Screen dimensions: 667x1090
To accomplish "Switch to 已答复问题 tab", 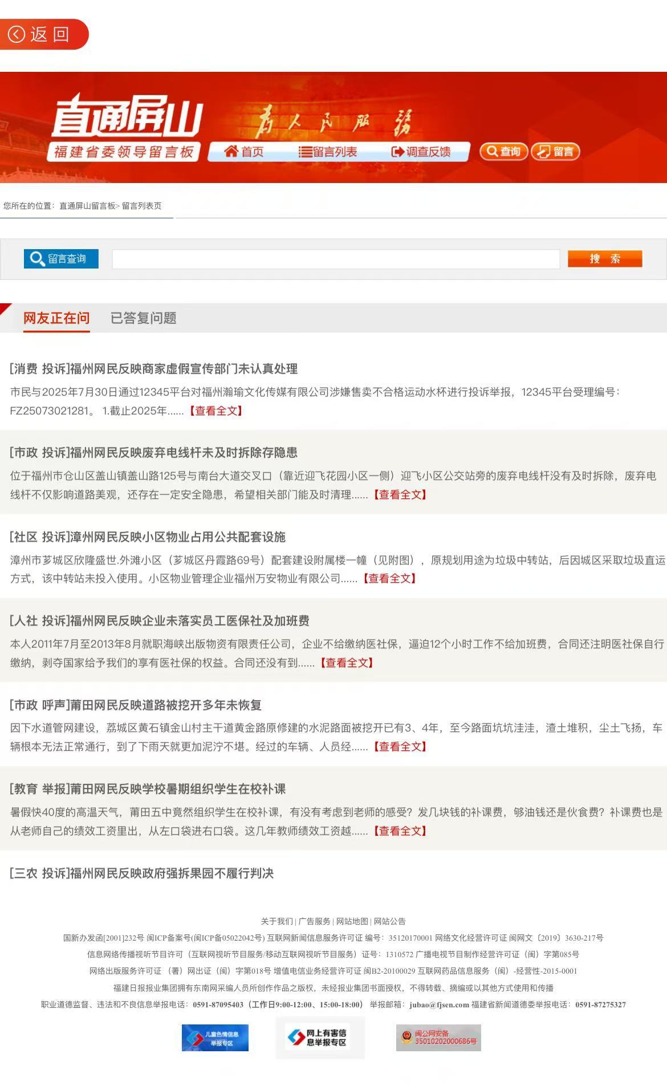I will (x=143, y=318).
